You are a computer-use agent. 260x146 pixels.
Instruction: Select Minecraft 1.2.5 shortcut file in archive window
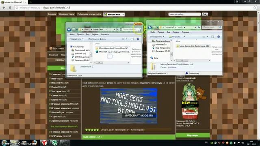tap(113, 52)
